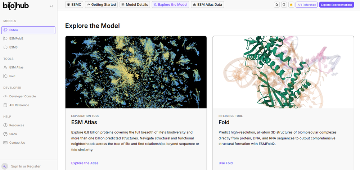Image resolution: width=360 pixels, height=170 pixels.
Task: Click the Sign In arrow icon
Action: click(5, 166)
